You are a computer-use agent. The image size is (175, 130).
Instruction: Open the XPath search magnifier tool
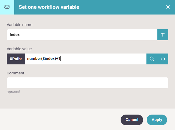(x=152, y=59)
